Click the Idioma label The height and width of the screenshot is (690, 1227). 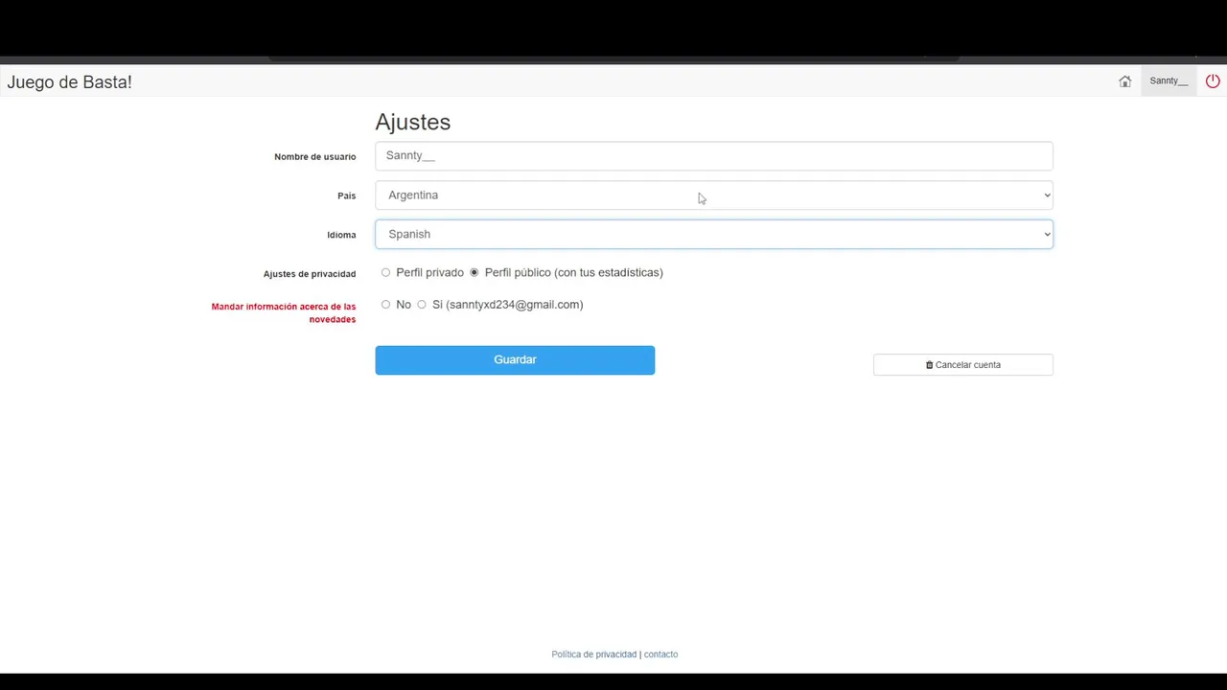(x=341, y=235)
